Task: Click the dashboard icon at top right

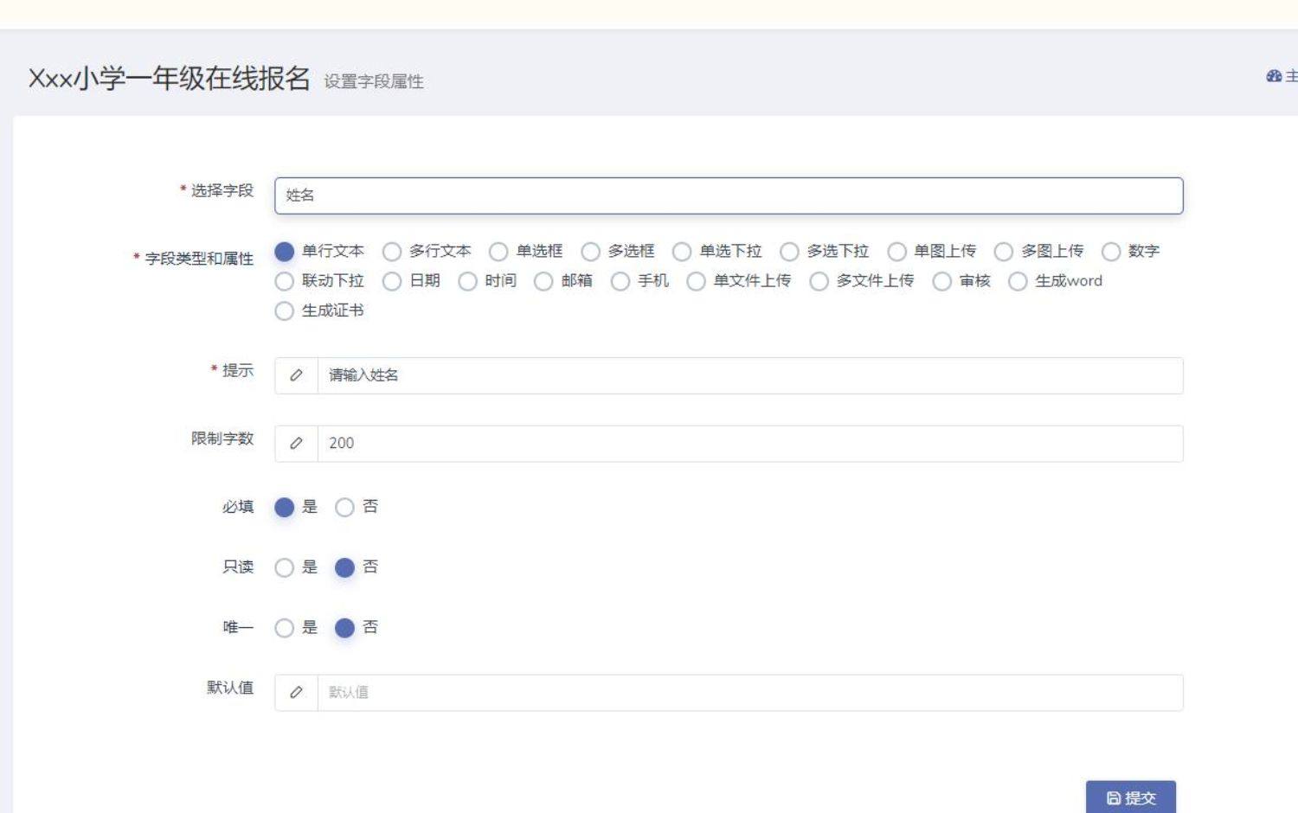Action: (x=1274, y=76)
